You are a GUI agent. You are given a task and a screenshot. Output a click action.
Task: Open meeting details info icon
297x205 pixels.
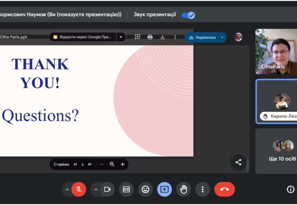click(x=291, y=189)
